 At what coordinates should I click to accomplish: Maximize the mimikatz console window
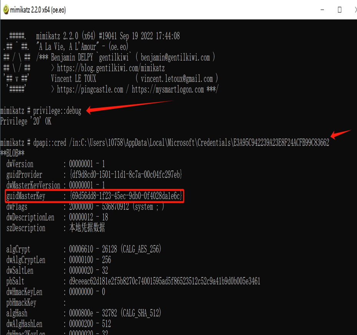[x=339, y=10]
